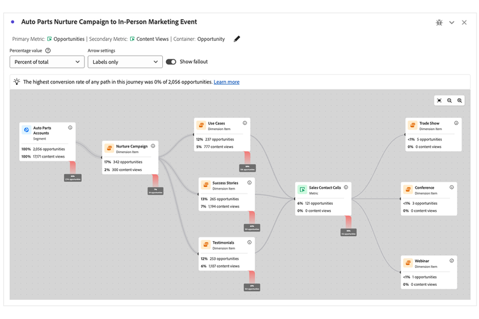This screenshot has width=479, height=319.
Task: Open info for Webinar node
Action: pyautogui.click(x=452, y=261)
